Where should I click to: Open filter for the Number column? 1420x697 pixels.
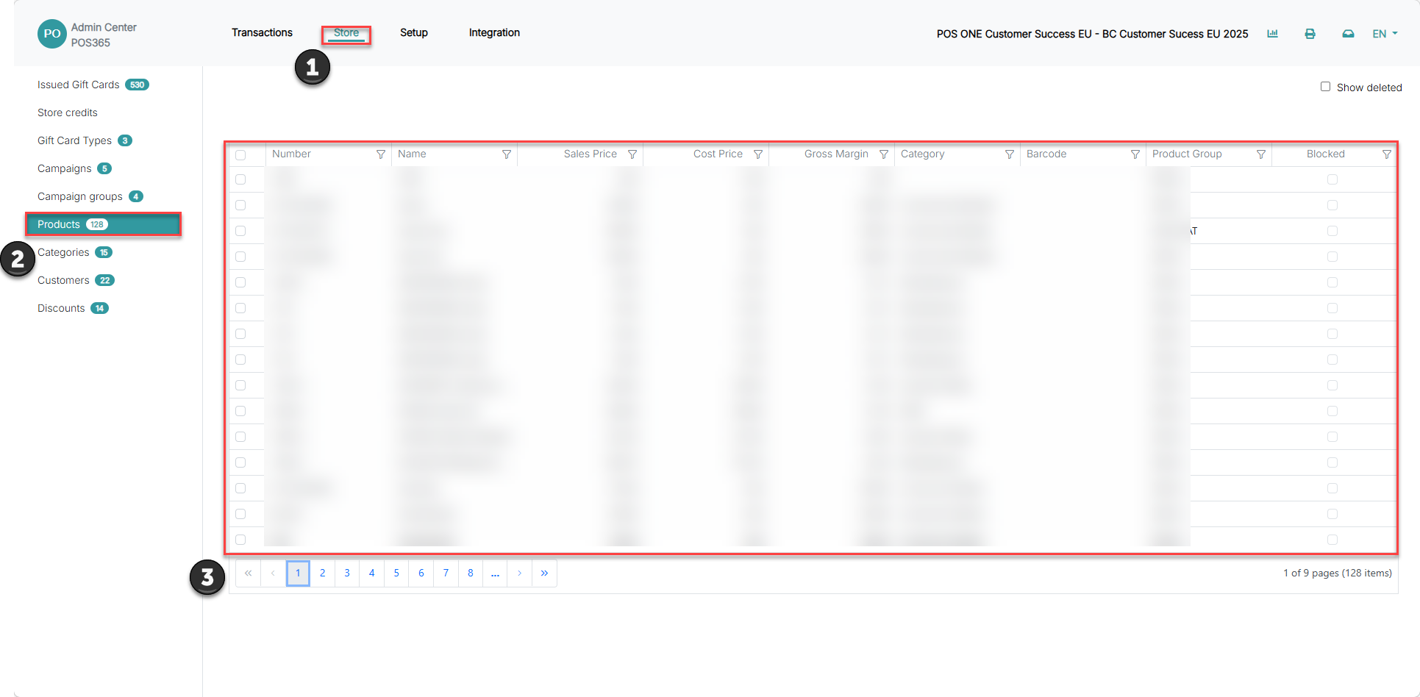coord(380,154)
